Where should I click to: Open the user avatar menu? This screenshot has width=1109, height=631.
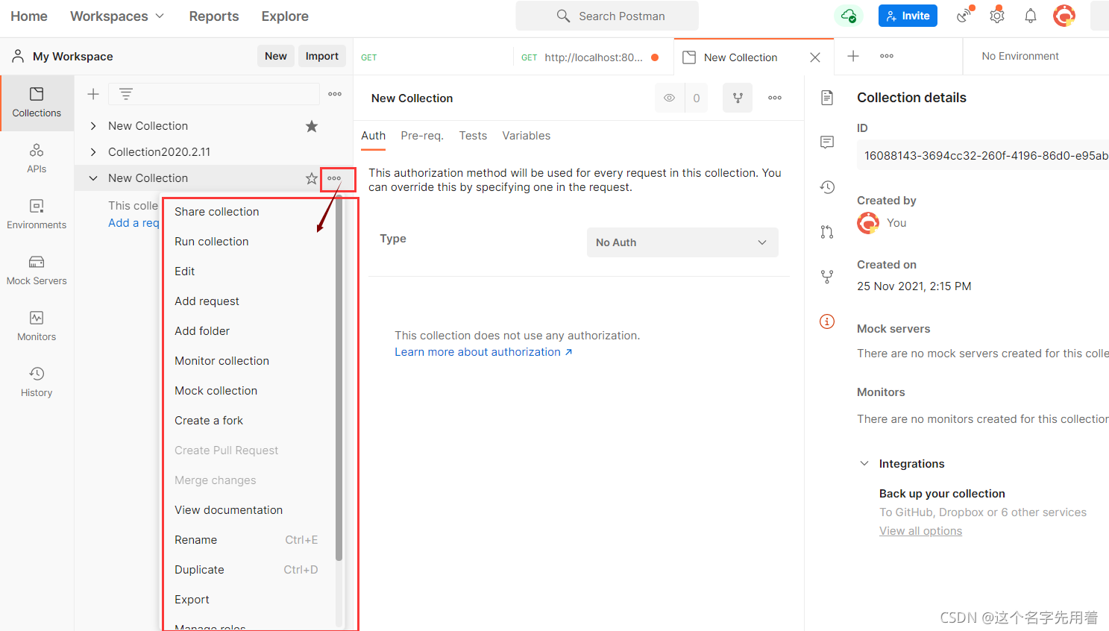(x=1064, y=15)
